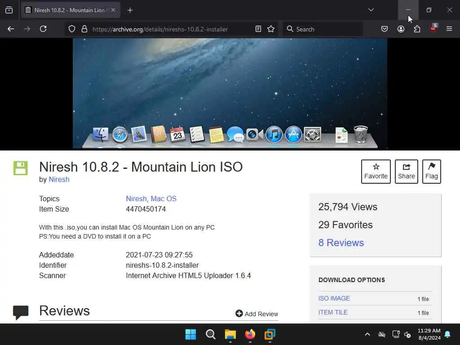Open the clock showing 11:29 AM
This screenshot has height=345, width=460.
point(429,334)
